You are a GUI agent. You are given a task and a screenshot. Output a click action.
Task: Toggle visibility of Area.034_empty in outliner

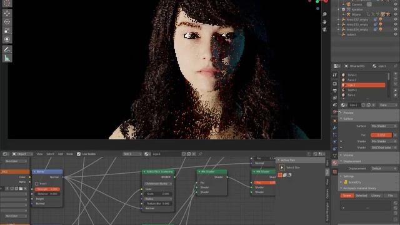tap(396, 29)
